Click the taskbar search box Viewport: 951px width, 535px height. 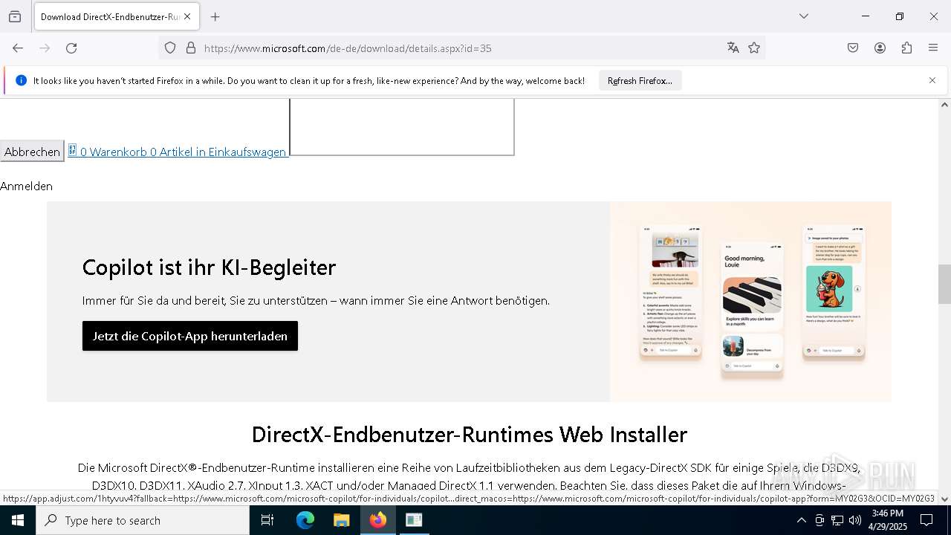point(143,520)
